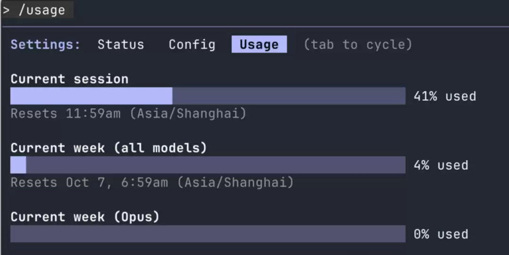Click Current week all models progress bar
The width and height of the screenshot is (509, 255).
(208, 165)
